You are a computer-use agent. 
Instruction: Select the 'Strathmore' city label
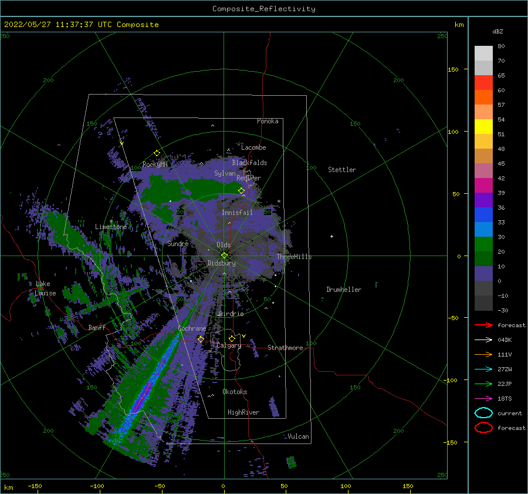285,348
